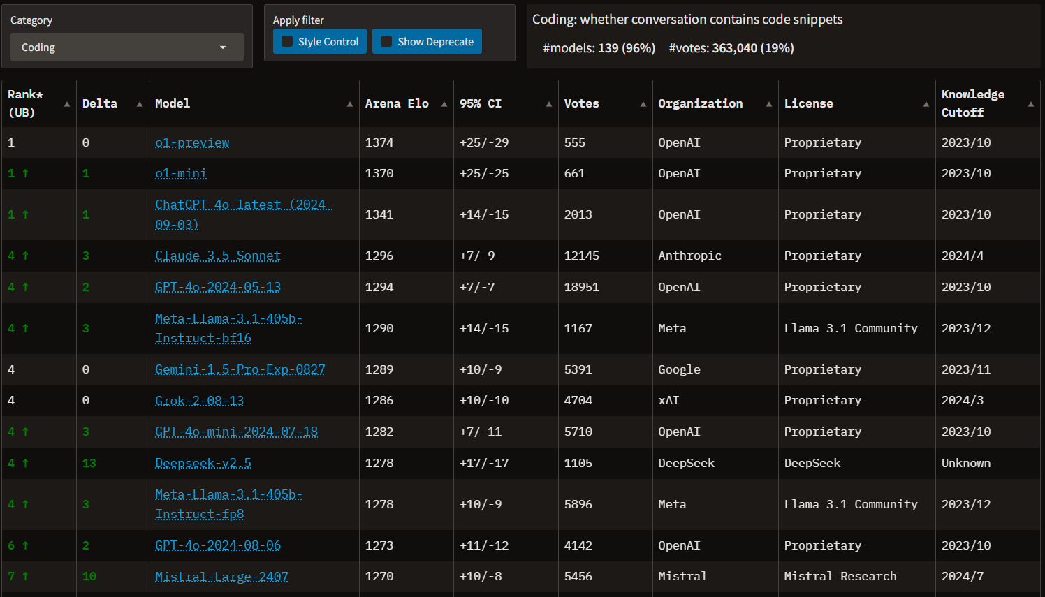
Task: Open the Deepseek-v2.5 link
Action: pyautogui.click(x=203, y=463)
